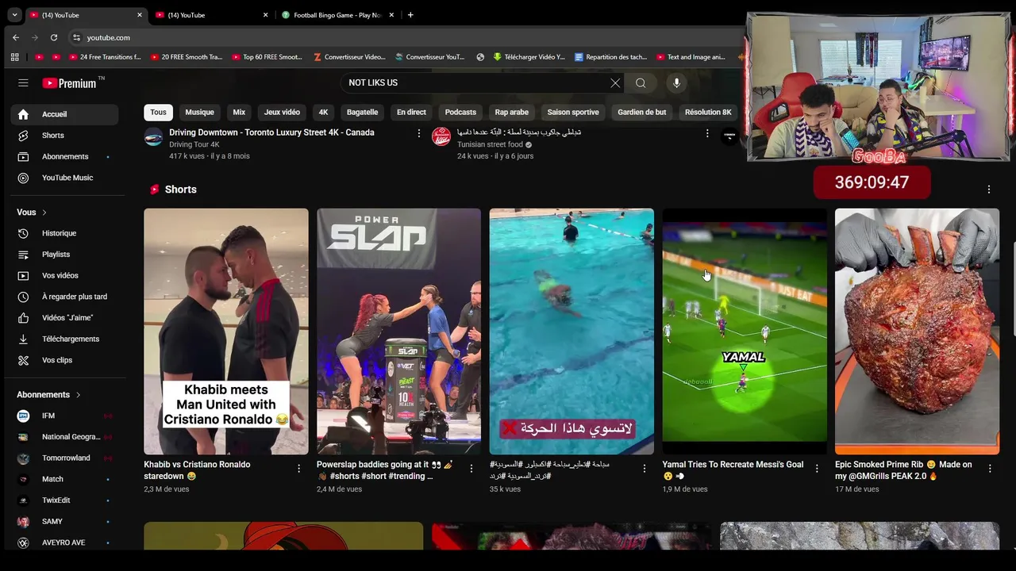Open the tab search dropdown arrow in Chrome
Viewport: 1016px width, 571px height.
[x=14, y=15]
